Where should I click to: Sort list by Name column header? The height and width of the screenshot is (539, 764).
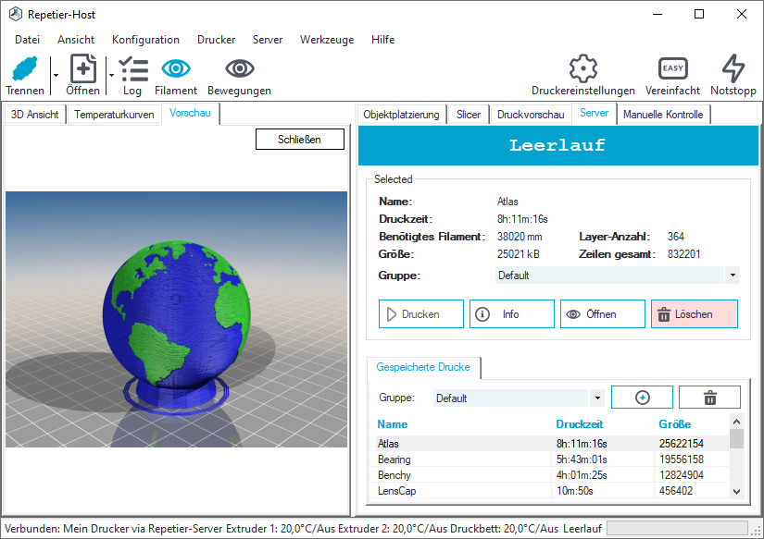pyautogui.click(x=393, y=424)
